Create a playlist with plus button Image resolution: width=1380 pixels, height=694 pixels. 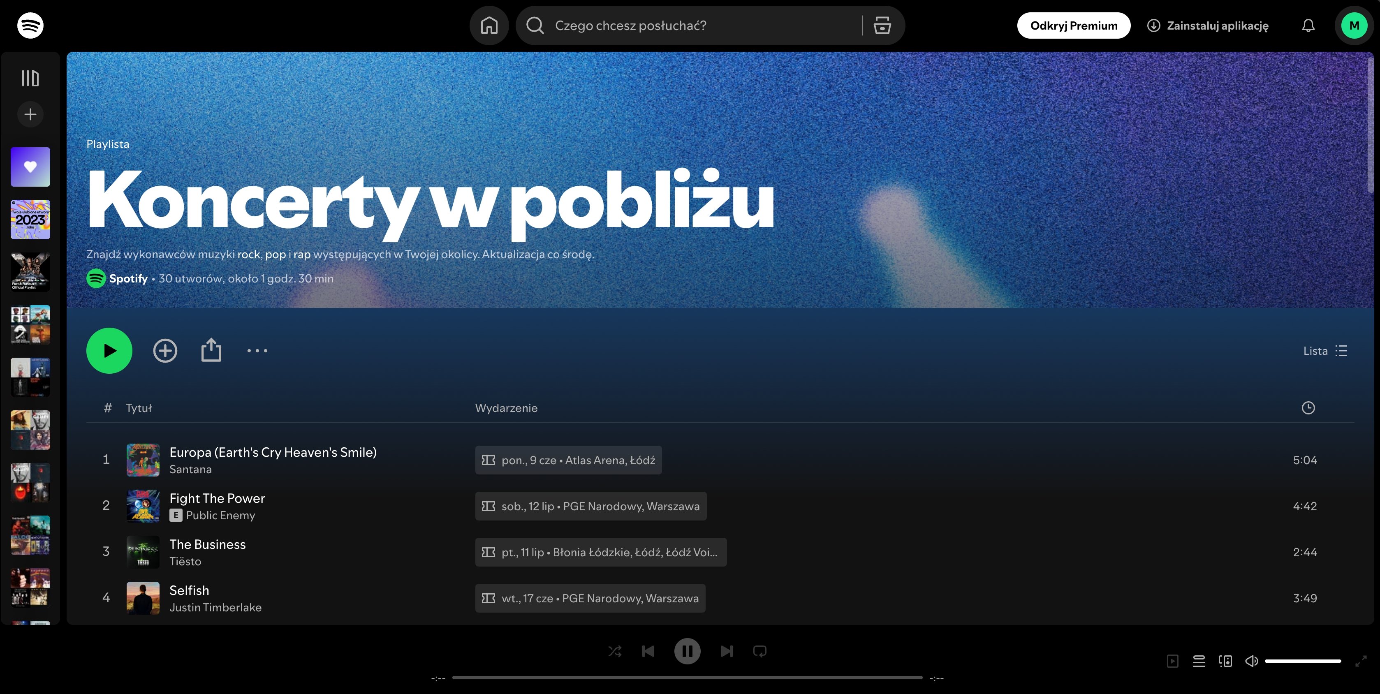coord(30,114)
